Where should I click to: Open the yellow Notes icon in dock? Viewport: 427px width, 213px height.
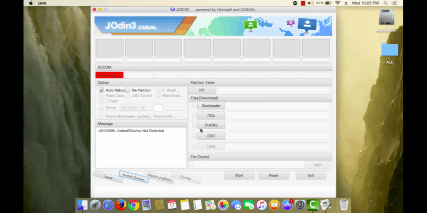tap(185, 205)
